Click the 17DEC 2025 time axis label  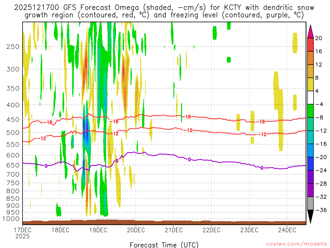tap(23, 233)
